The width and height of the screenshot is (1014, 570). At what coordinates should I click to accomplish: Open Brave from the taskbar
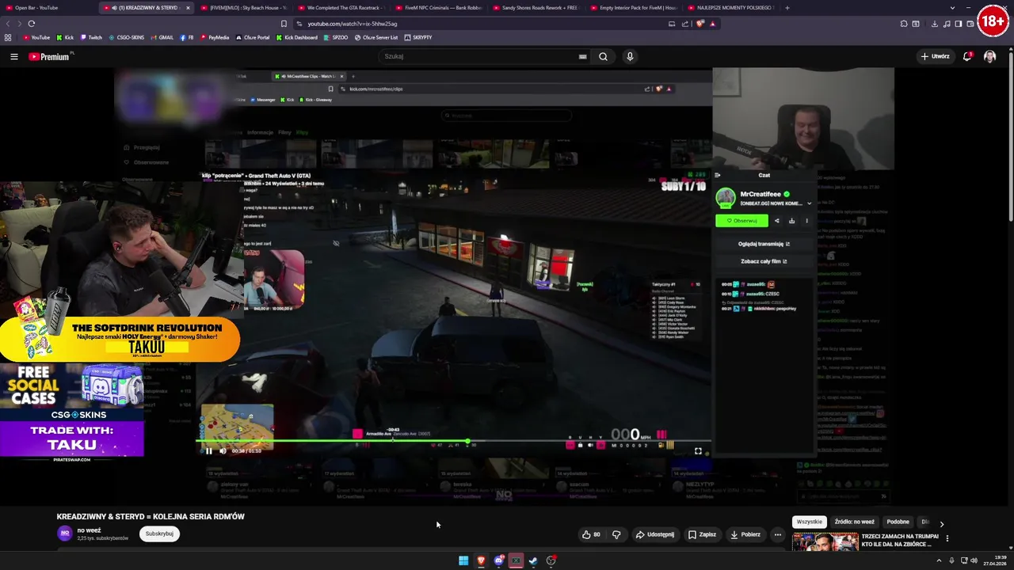481,560
